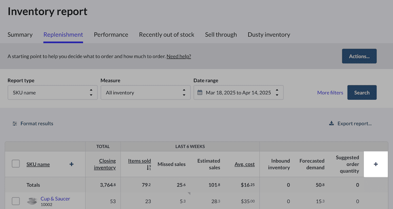
Task: Click the Search button
Action: [x=362, y=93]
